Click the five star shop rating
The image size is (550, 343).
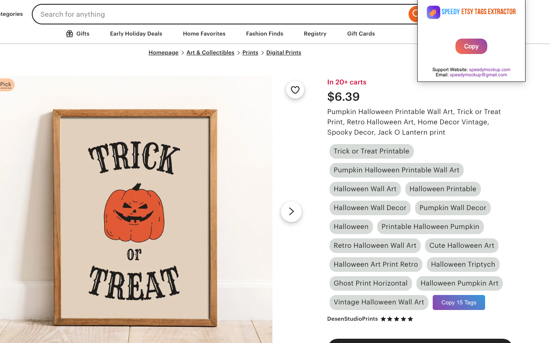click(397, 319)
